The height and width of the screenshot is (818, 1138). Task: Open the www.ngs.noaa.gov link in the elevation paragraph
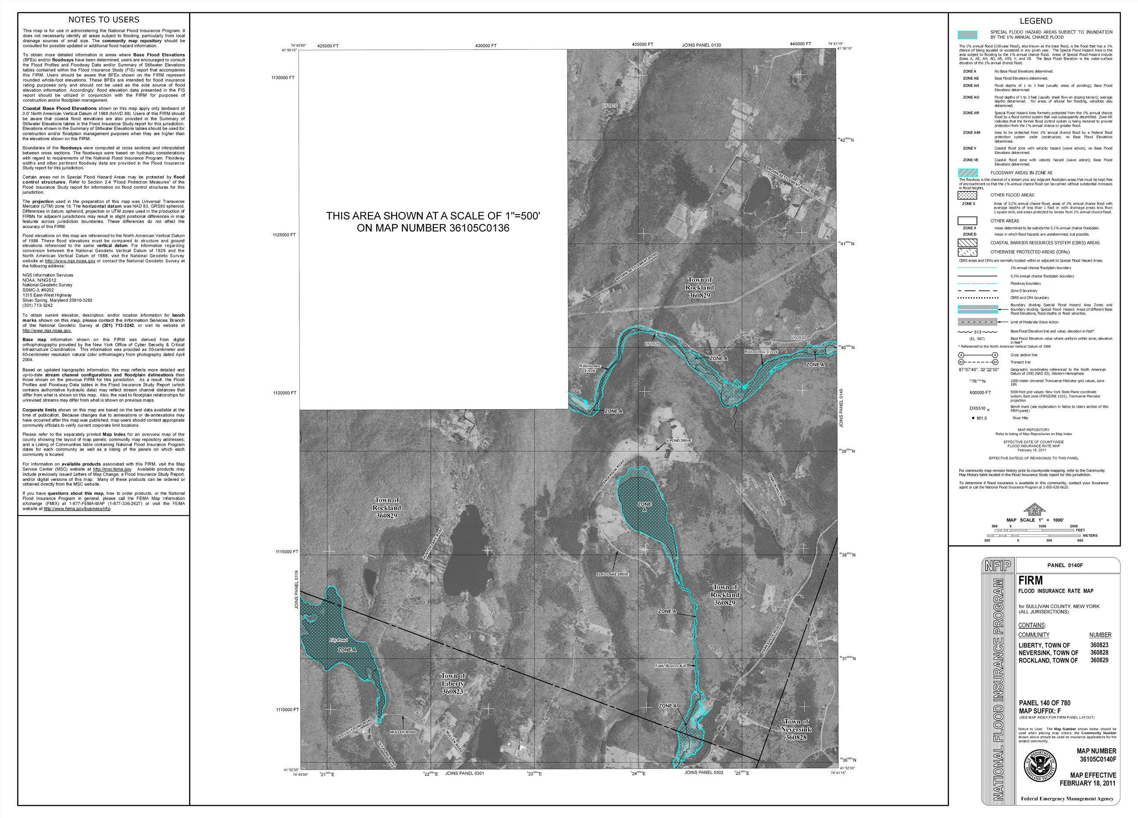coord(70,261)
